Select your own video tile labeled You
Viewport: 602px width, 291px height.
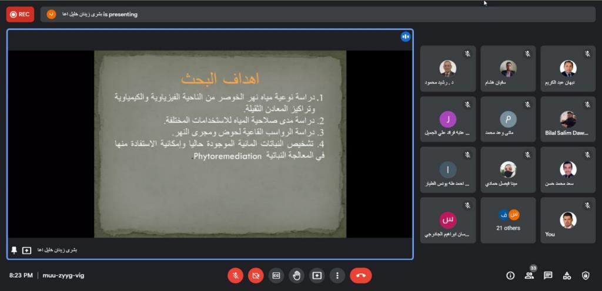(x=567, y=220)
